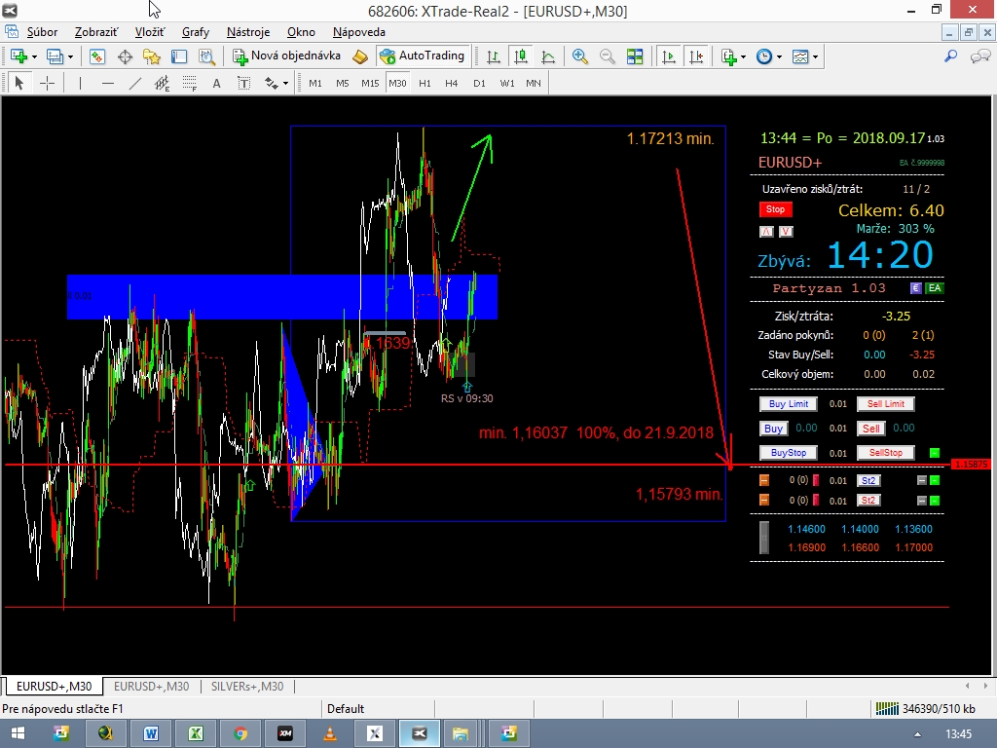Viewport: 997px width, 748px height.
Task: Open the chart profiles icon
Action: click(55, 56)
